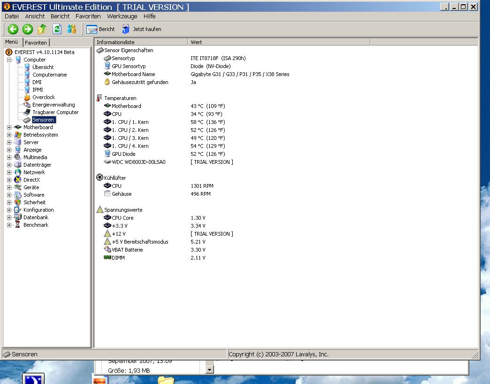Image resolution: width=490 pixels, height=384 pixels.
Task: Expand the Betriebssystem tree node
Action: point(9,135)
